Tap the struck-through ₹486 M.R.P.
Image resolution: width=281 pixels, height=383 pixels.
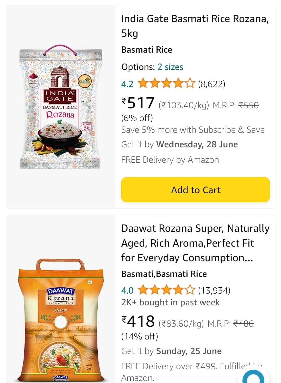(243, 324)
